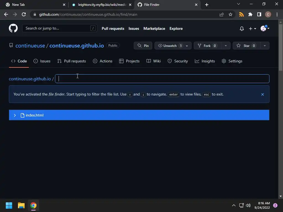
Task: Open the Explore link
Action: pyautogui.click(x=176, y=28)
